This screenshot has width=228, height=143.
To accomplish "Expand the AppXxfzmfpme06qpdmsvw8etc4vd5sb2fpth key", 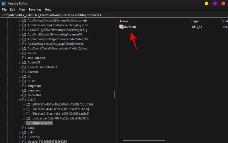I will coord(20,39).
